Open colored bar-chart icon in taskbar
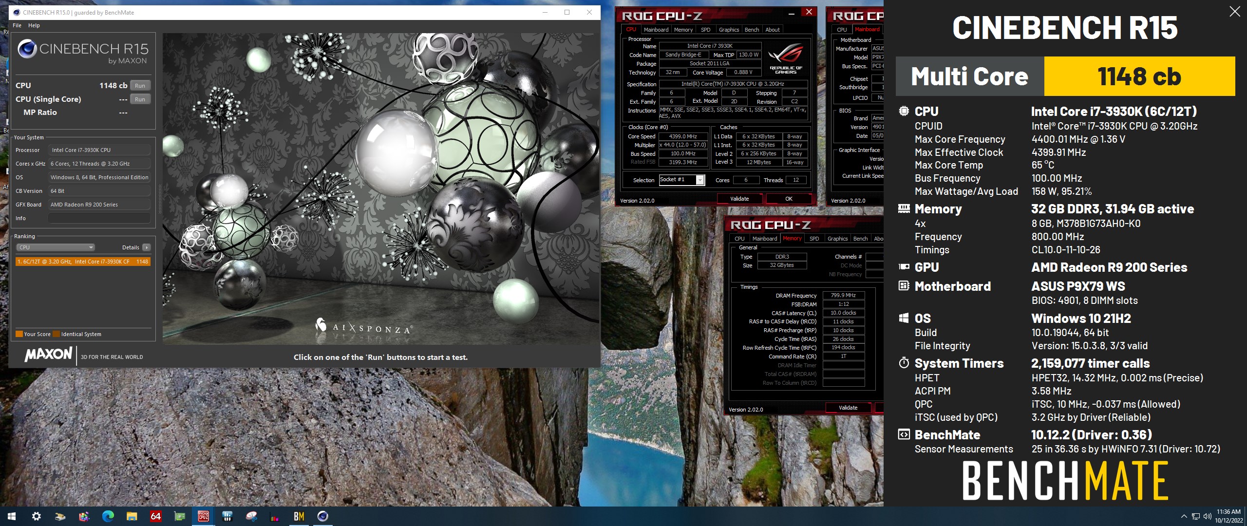Image resolution: width=1247 pixels, height=526 pixels. point(275,516)
